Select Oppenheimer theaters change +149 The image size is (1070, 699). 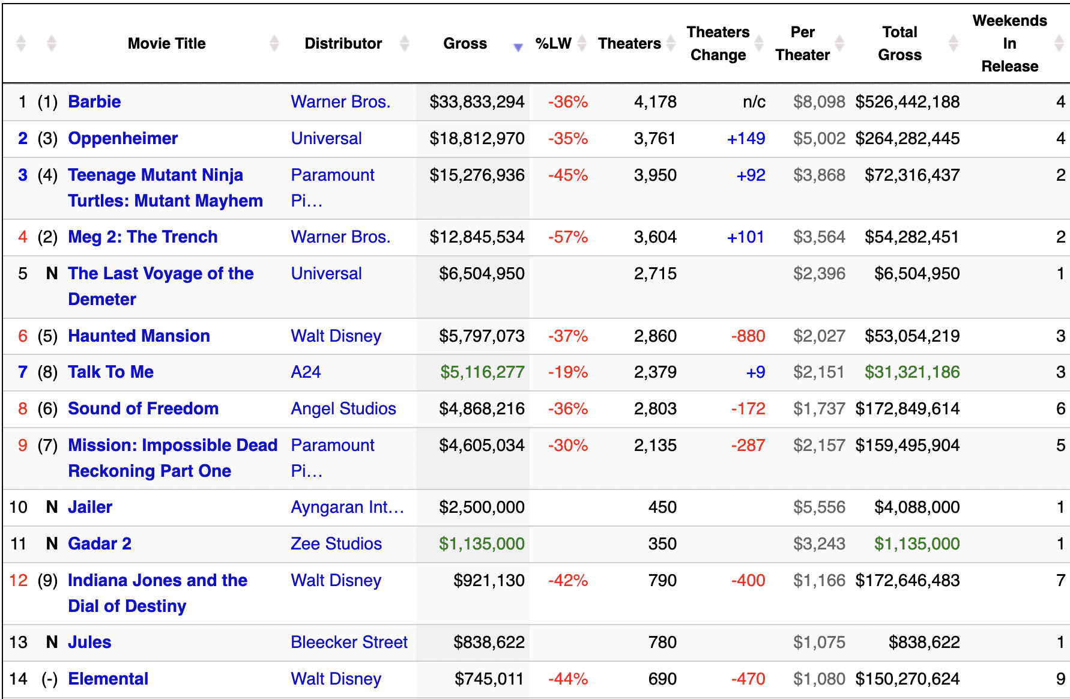[x=746, y=138]
